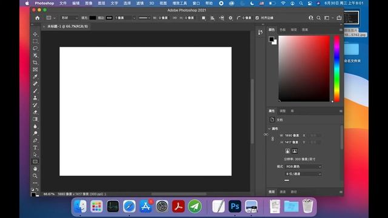Open the tool mode dropdown (形状)
Screen dimensions: 388x218
click(x=69, y=18)
